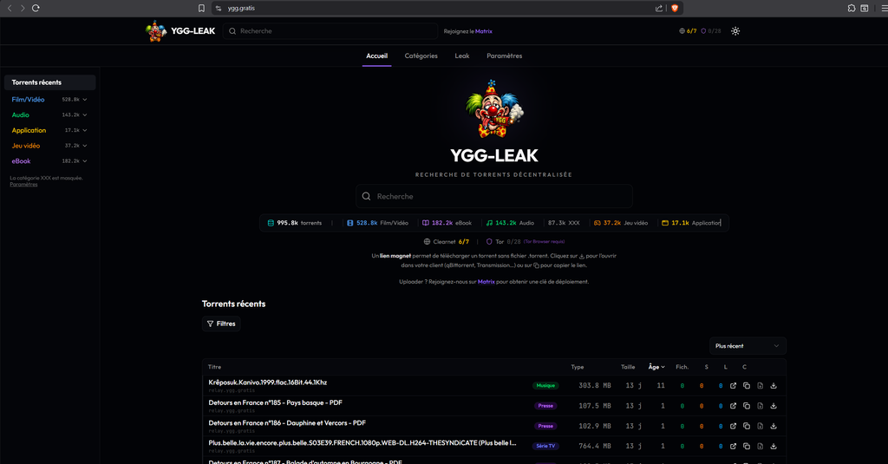Open the Paramètres link under XXX notice
Screen dimensions: 888x464
pos(23,184)
